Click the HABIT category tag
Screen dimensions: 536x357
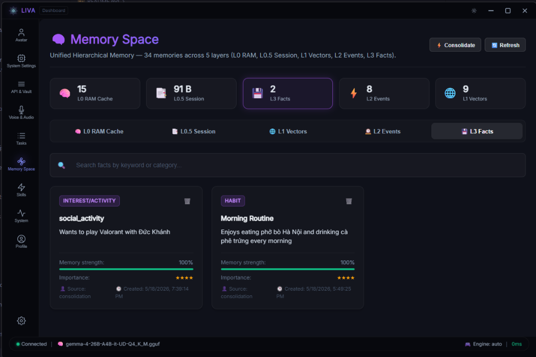coord(233,201)
